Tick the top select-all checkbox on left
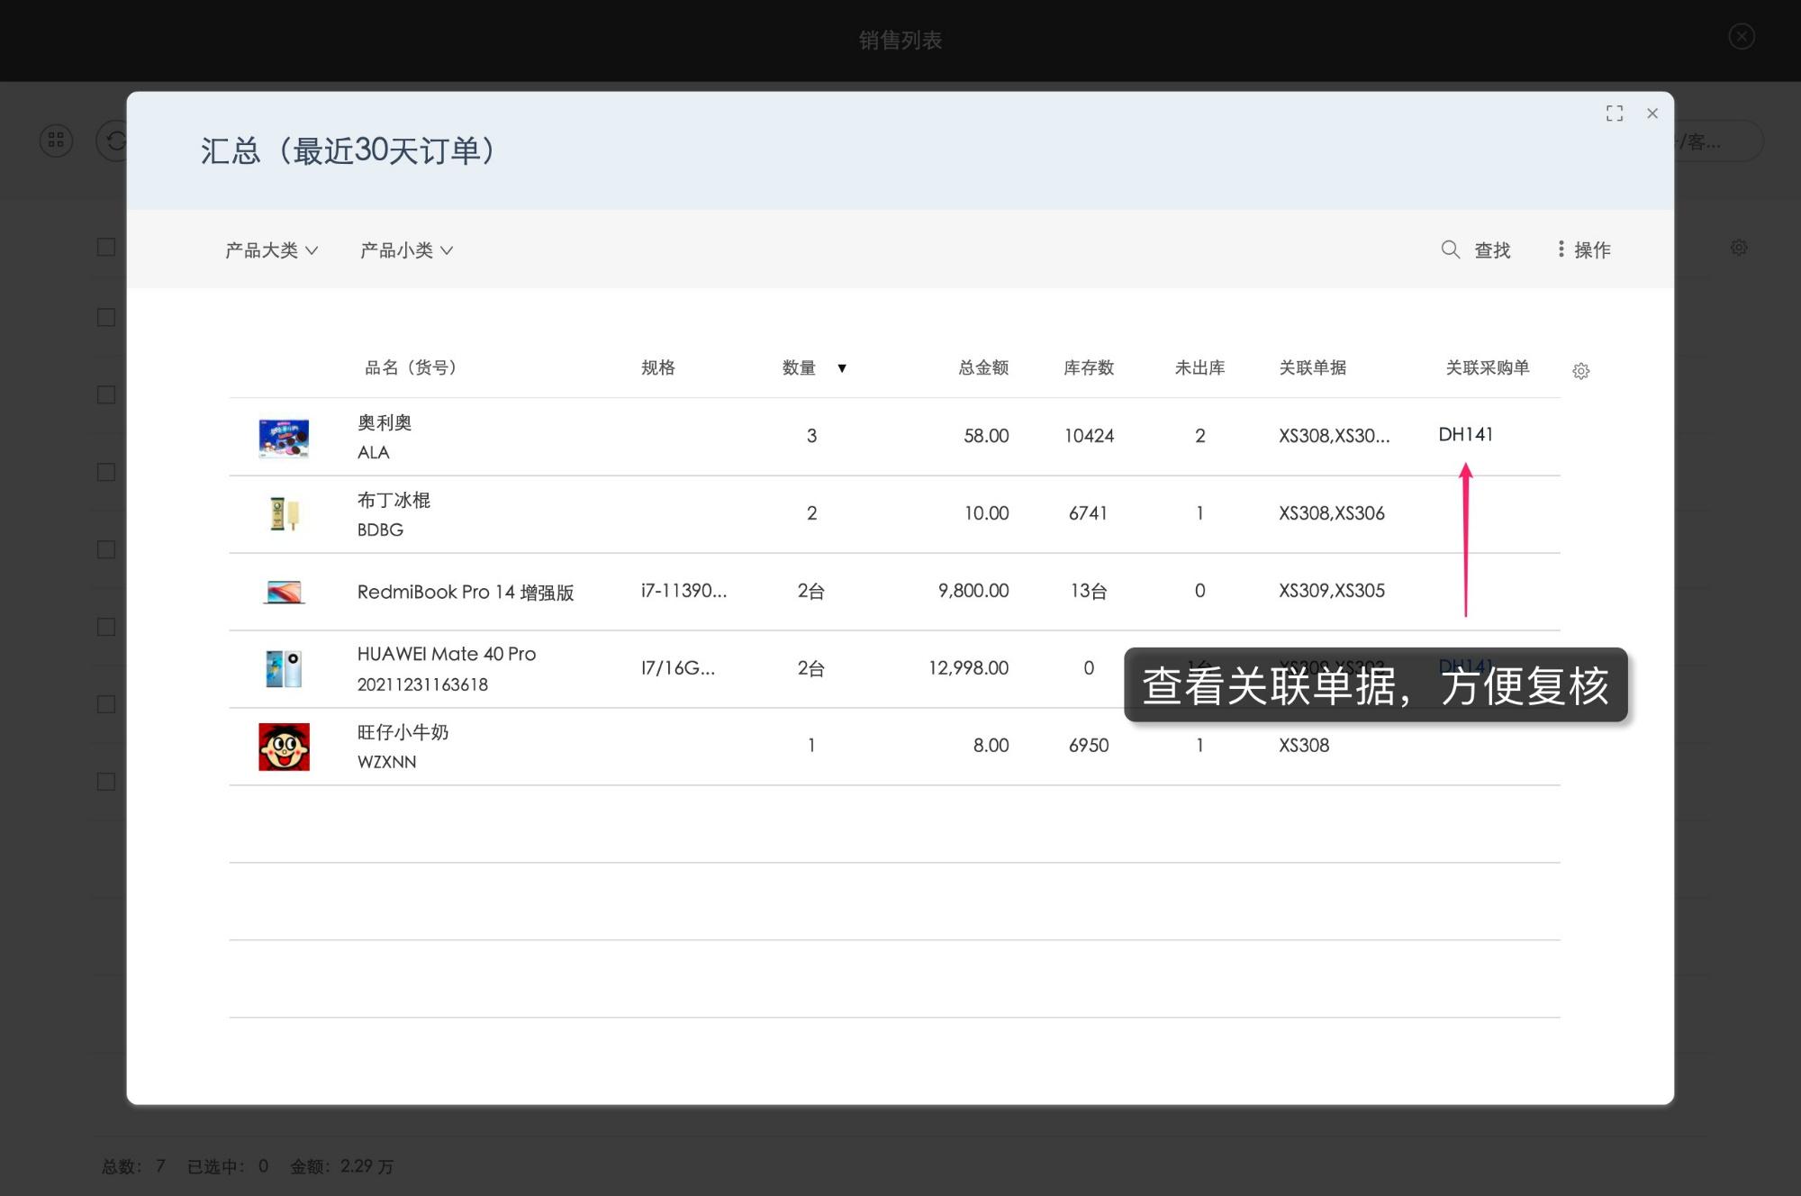Viewport: 1801px width, 1196px height. coord(106,247)
